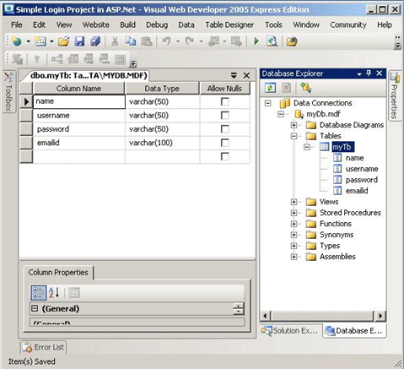
Task: Click the varchar(100) data type cell
Action: point(163,143)
